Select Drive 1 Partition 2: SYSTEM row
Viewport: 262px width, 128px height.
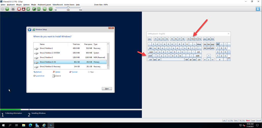pos(70,53)
